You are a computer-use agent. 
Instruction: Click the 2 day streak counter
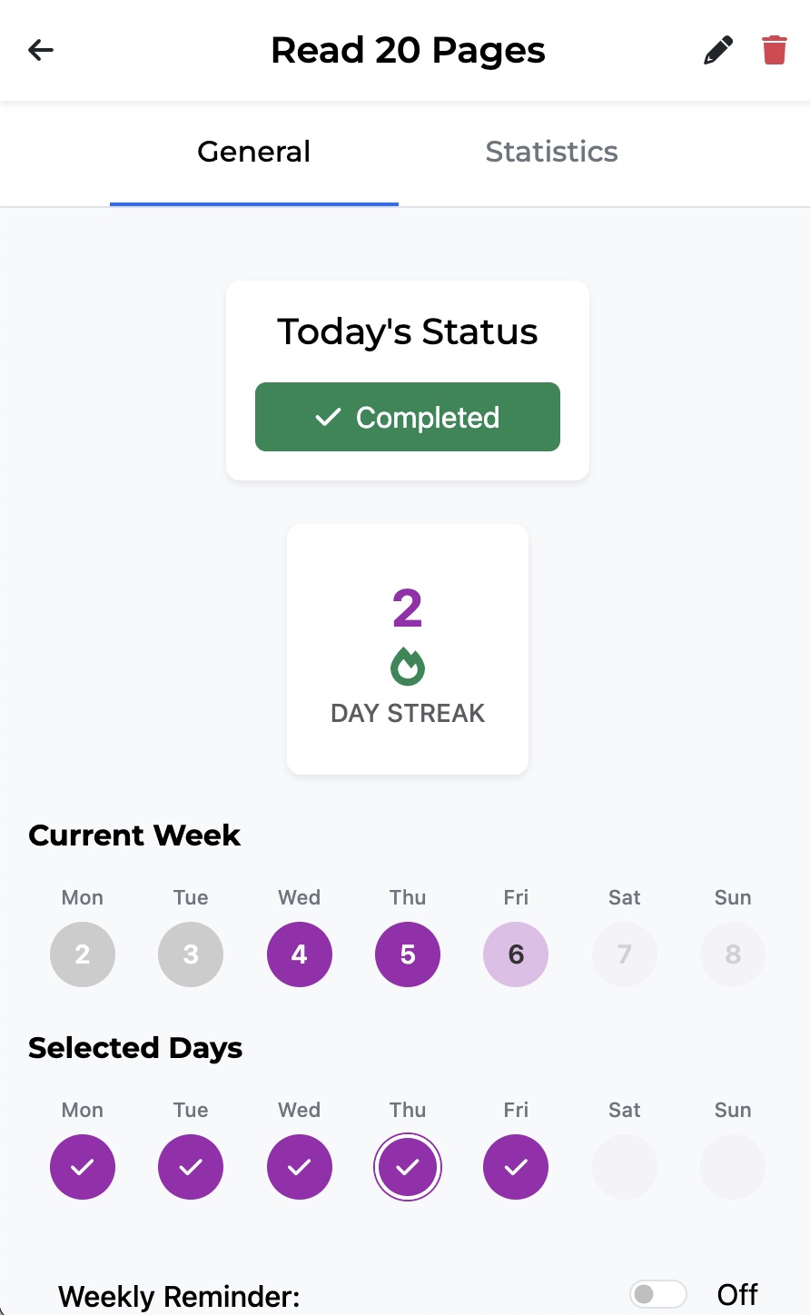tap(407, 607)
